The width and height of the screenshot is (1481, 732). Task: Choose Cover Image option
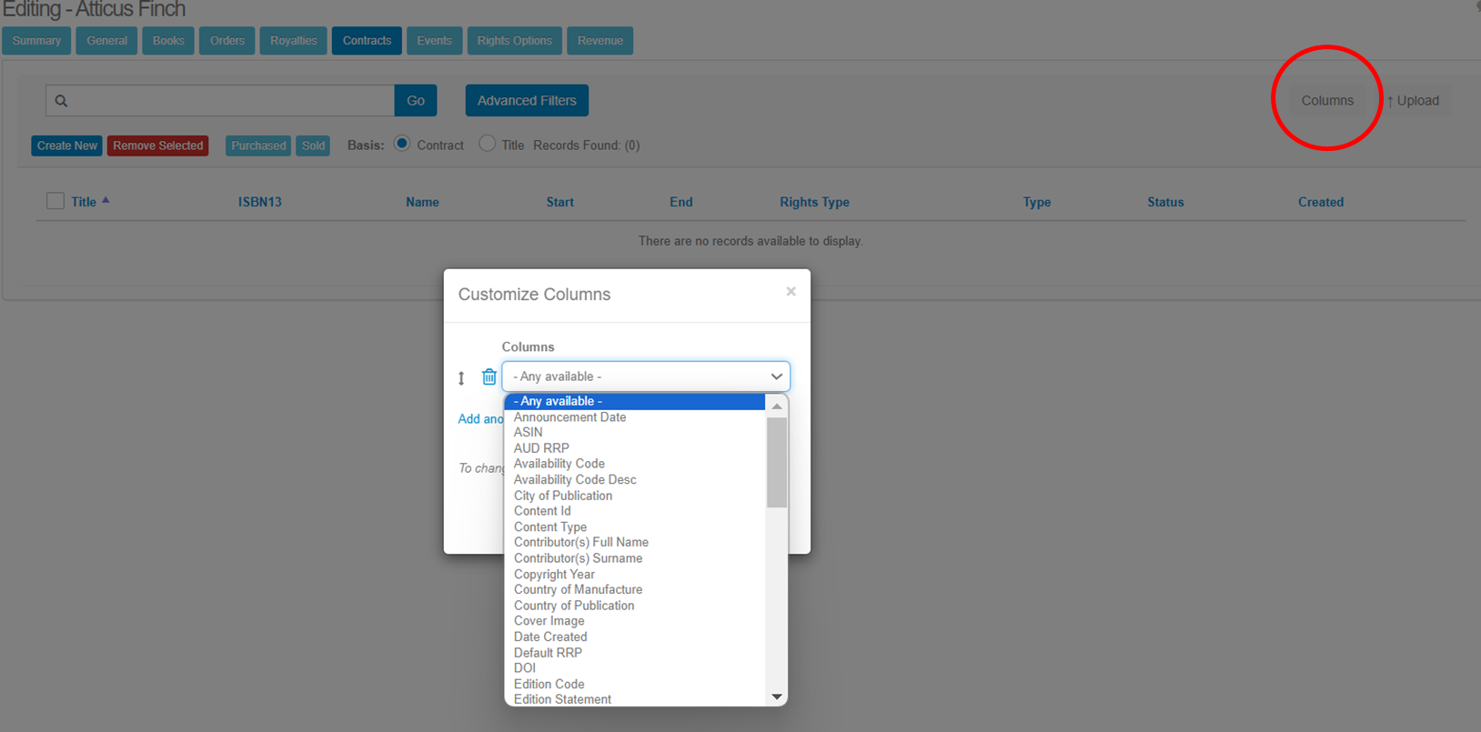coord(635,621)
